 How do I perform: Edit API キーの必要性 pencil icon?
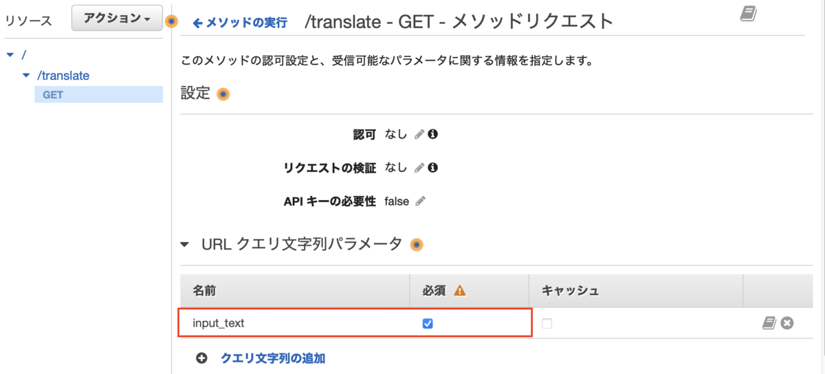tap(421, 201)
